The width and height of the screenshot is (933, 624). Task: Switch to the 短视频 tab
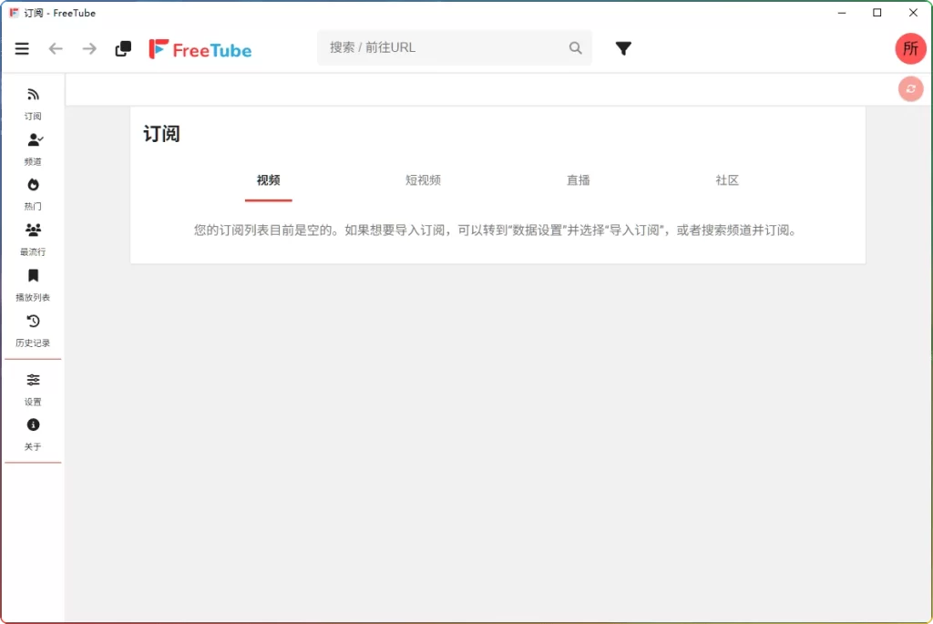pos(423,180)
